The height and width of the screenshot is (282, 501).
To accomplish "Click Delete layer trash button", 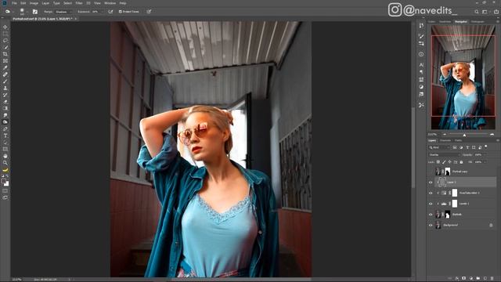I will click(x=492, y=279).
